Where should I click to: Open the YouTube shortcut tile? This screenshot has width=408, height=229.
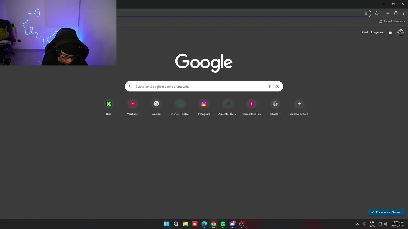click(133, 107)
